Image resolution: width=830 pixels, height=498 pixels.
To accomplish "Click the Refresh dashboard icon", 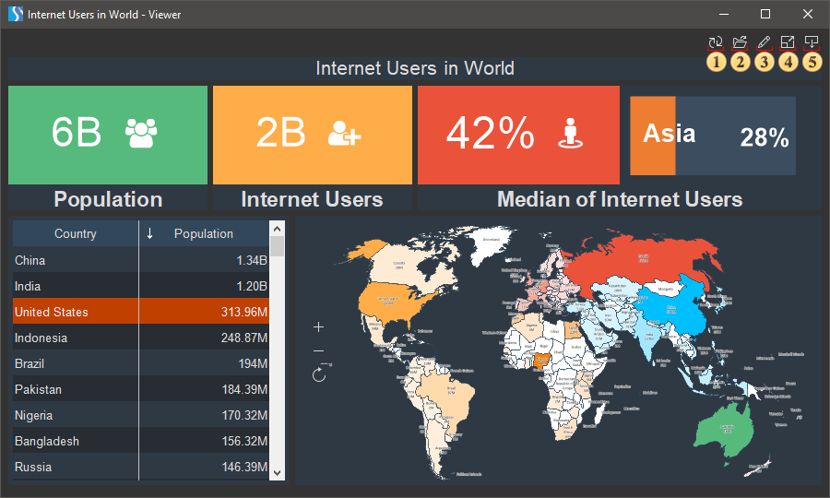I will 715,42.
